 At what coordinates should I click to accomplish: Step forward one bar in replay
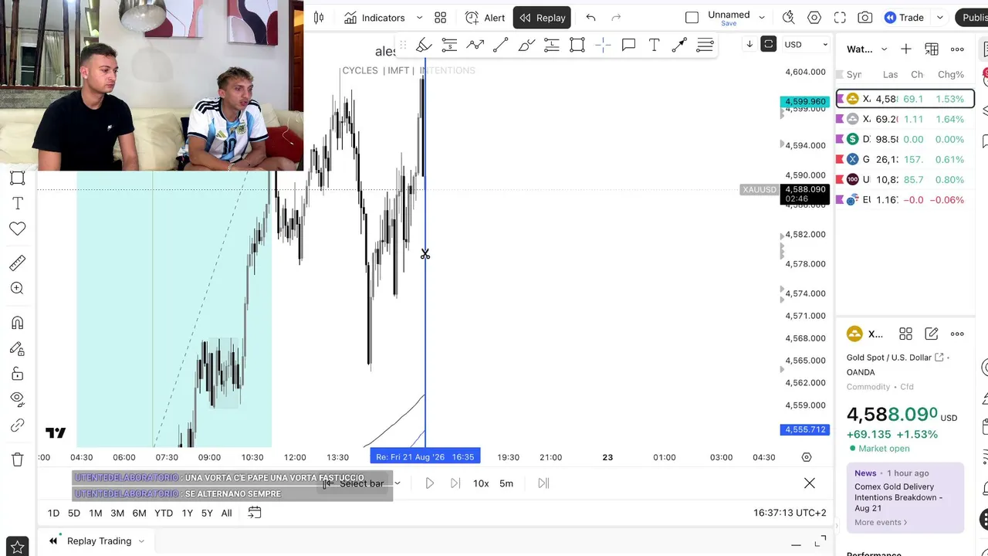tap(455, 483)
